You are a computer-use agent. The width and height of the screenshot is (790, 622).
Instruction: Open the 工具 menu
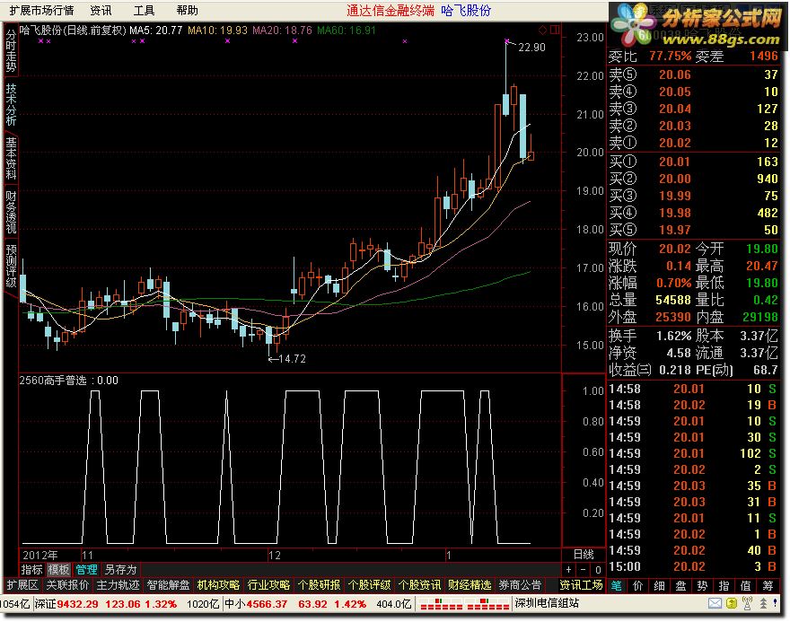(145, 10)
